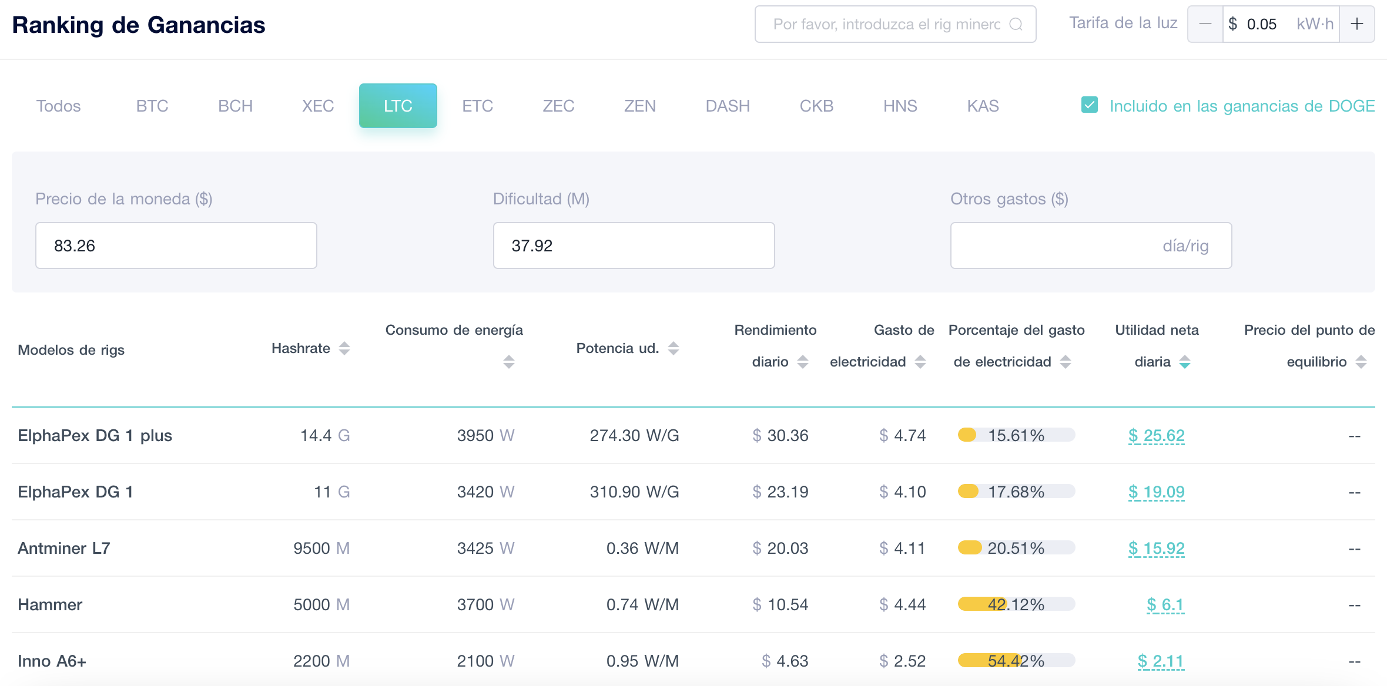Switch to the XEC tab

pos(318,106)
